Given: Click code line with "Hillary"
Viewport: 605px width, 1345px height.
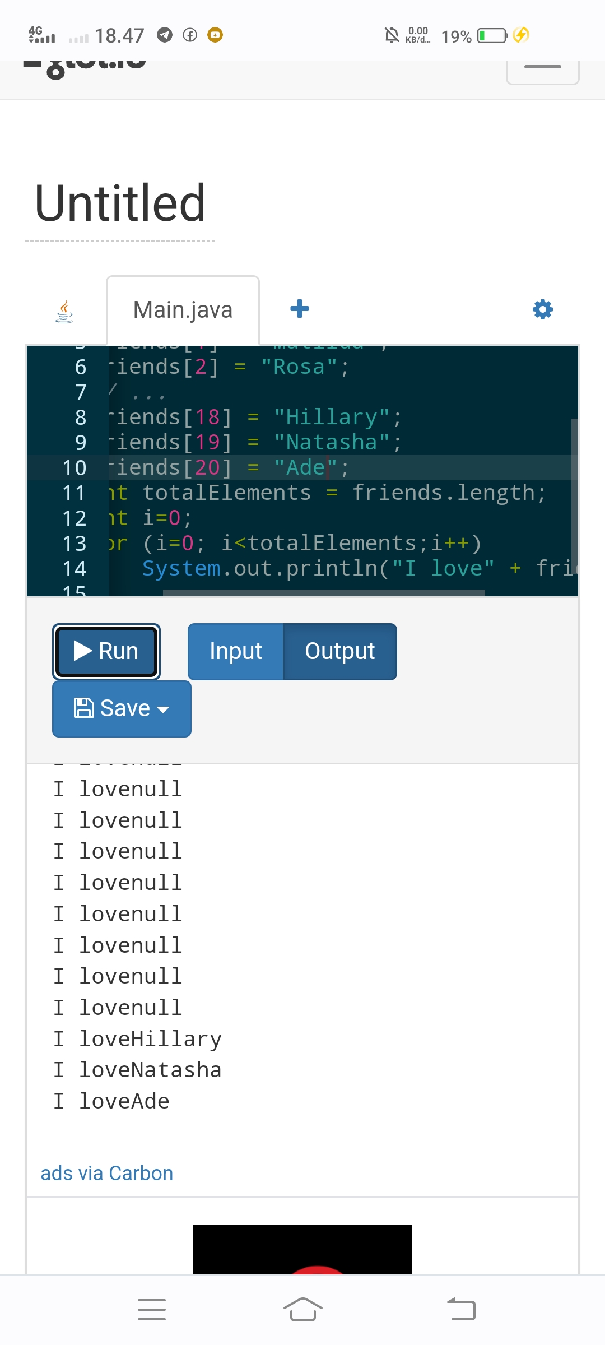Looking at the screenshot, I should [255, 417].
